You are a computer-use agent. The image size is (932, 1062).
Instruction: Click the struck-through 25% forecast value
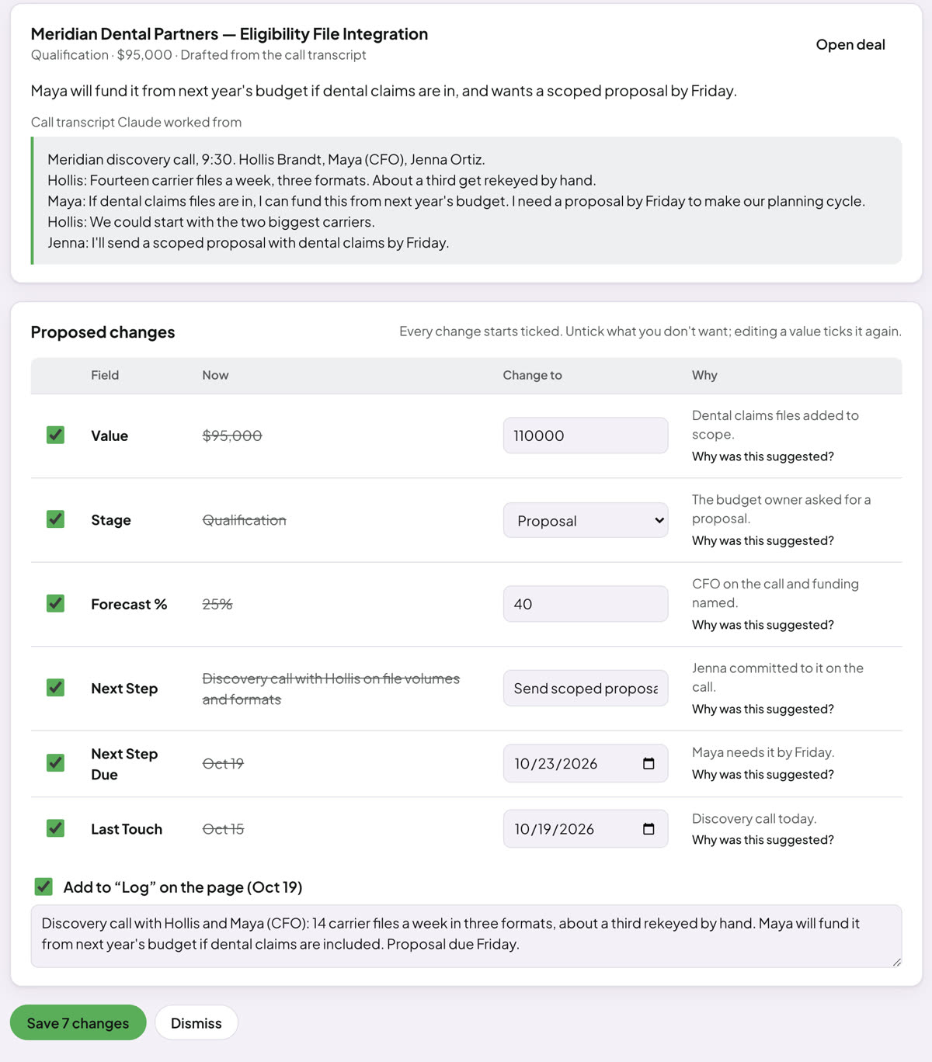(217, 604)
